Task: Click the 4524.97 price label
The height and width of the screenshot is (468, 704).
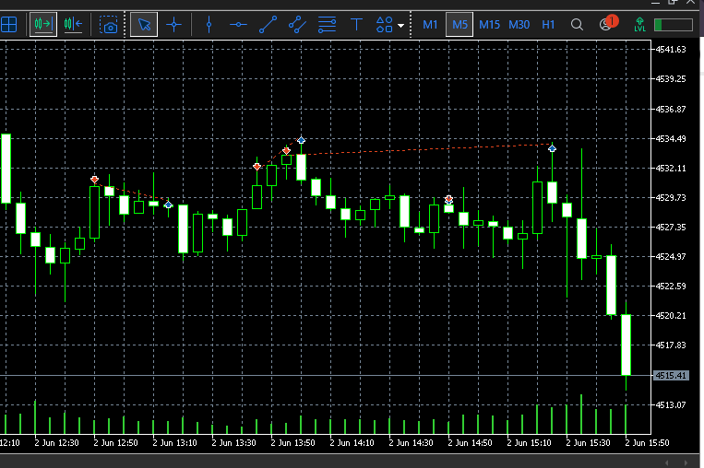Action: tap(671, 256)
